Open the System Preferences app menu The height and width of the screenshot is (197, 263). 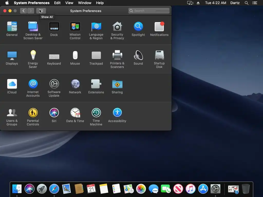pos(32,3)
